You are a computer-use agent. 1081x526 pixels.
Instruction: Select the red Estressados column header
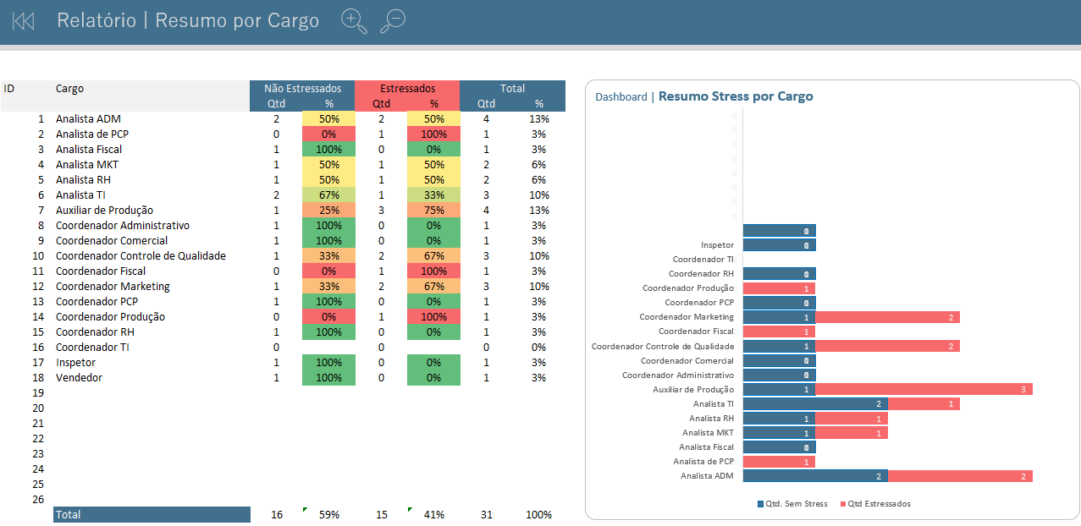tap(407, 88)
